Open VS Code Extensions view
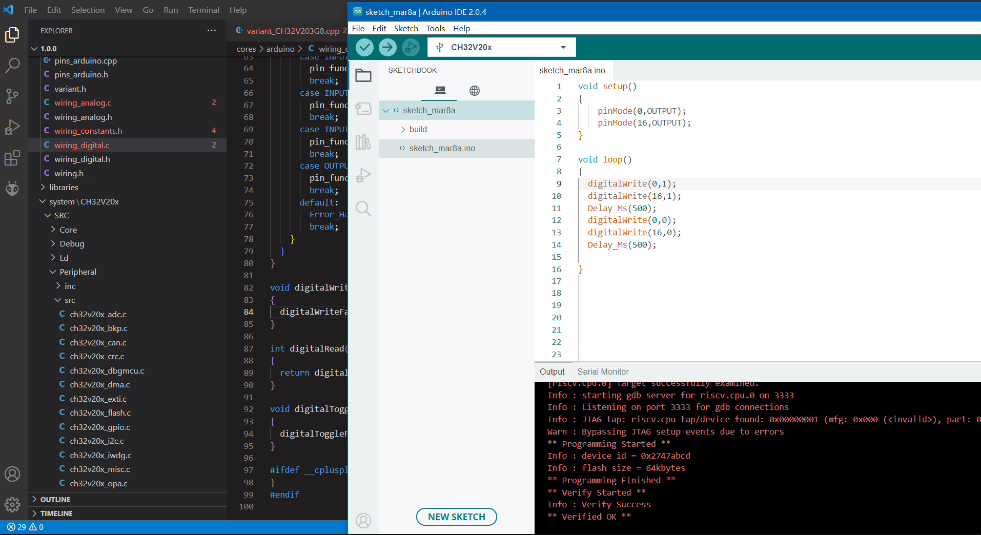981x535 pixels. tap(12, 158)
